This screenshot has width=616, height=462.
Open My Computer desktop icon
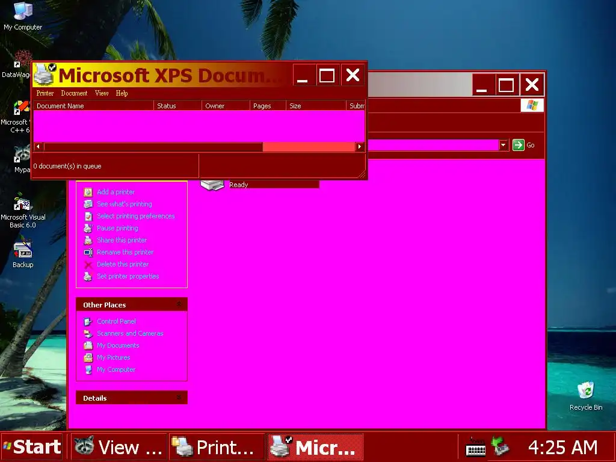(23, 16)
